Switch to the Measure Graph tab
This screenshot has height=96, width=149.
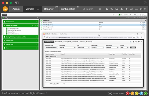(58, 42)
